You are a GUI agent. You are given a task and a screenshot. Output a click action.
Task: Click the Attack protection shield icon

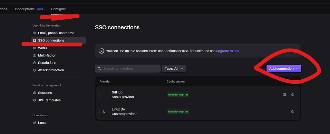point(34,70)
